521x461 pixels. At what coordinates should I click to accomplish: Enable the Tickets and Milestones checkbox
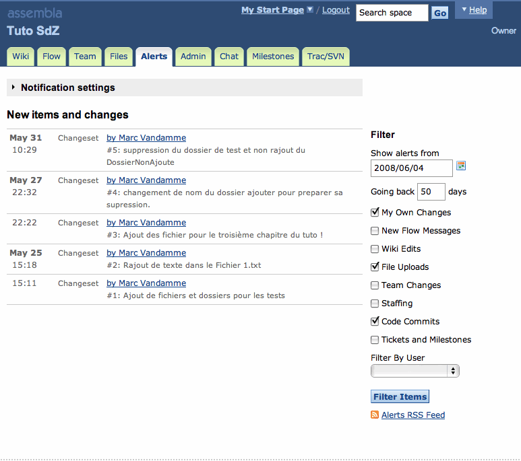(375, 340)
